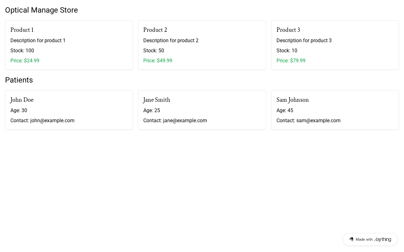Click Stock: 10 on Product 3
404x252 pixels.
pos(287,51)
